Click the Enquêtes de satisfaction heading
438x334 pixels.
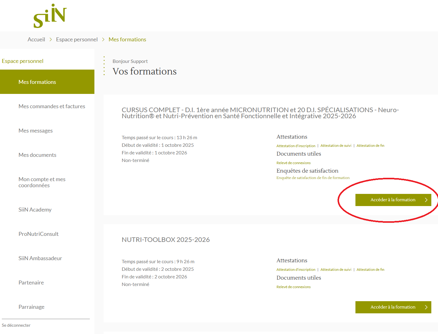307,171
